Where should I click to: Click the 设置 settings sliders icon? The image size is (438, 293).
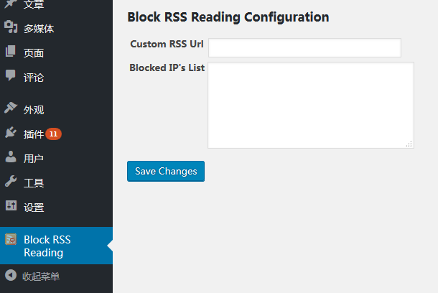click(11, 207)
